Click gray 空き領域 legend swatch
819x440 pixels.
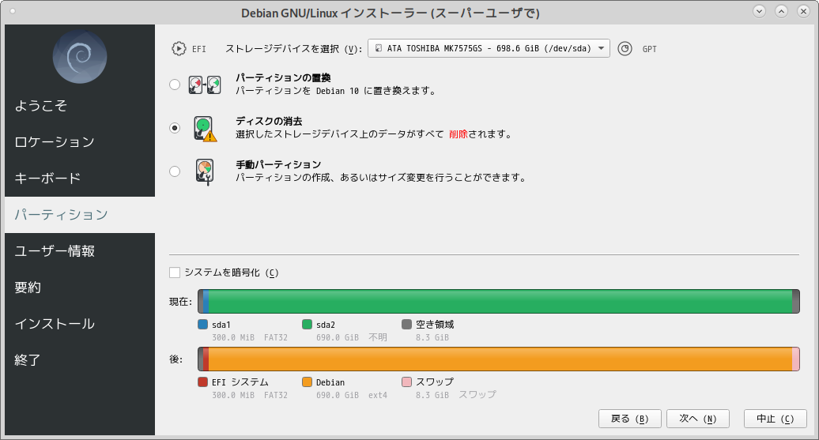[407, 324]
